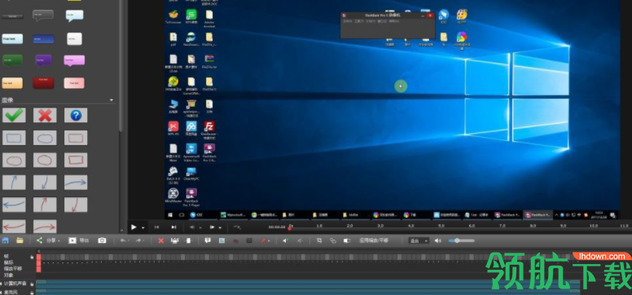Click the Play button on the player bar
The width and height of the screenshot is (632, 295).
(x=134, y=227)
